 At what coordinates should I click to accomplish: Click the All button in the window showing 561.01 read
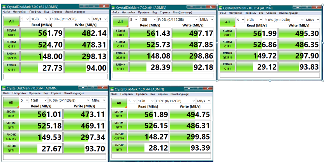point(11,103)
